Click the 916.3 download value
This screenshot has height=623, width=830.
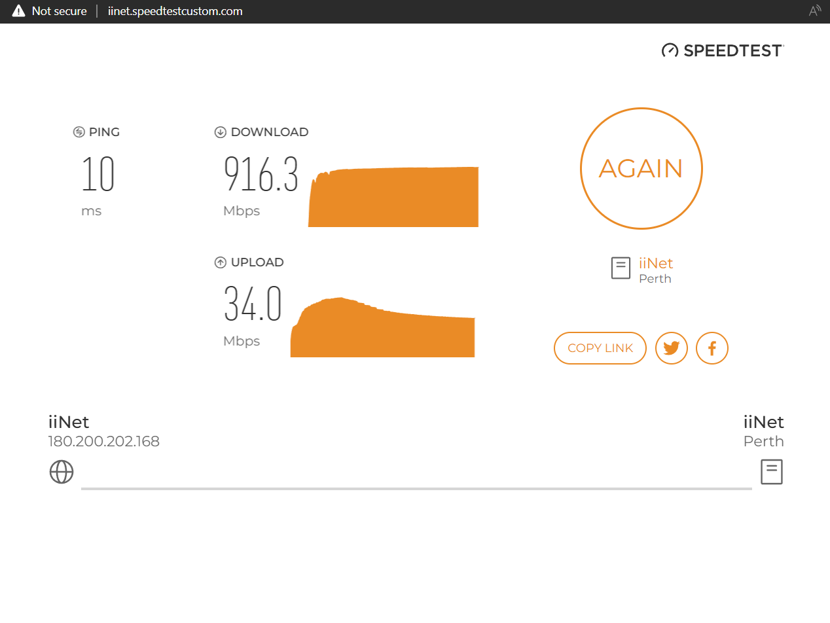[x=261, y=174]
